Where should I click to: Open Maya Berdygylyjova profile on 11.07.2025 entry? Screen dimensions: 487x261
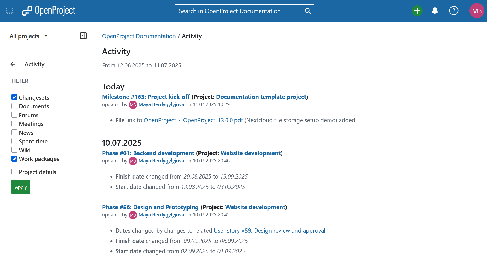click(161, 104)
